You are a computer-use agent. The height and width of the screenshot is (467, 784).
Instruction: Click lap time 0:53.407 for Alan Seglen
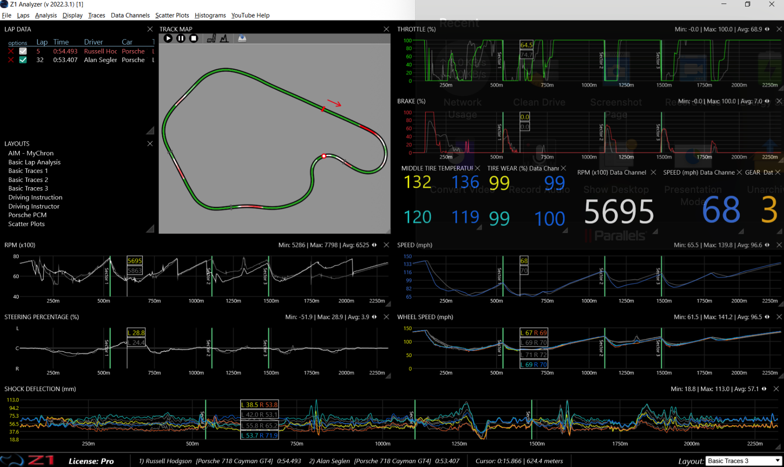click(x=65, y=60)
